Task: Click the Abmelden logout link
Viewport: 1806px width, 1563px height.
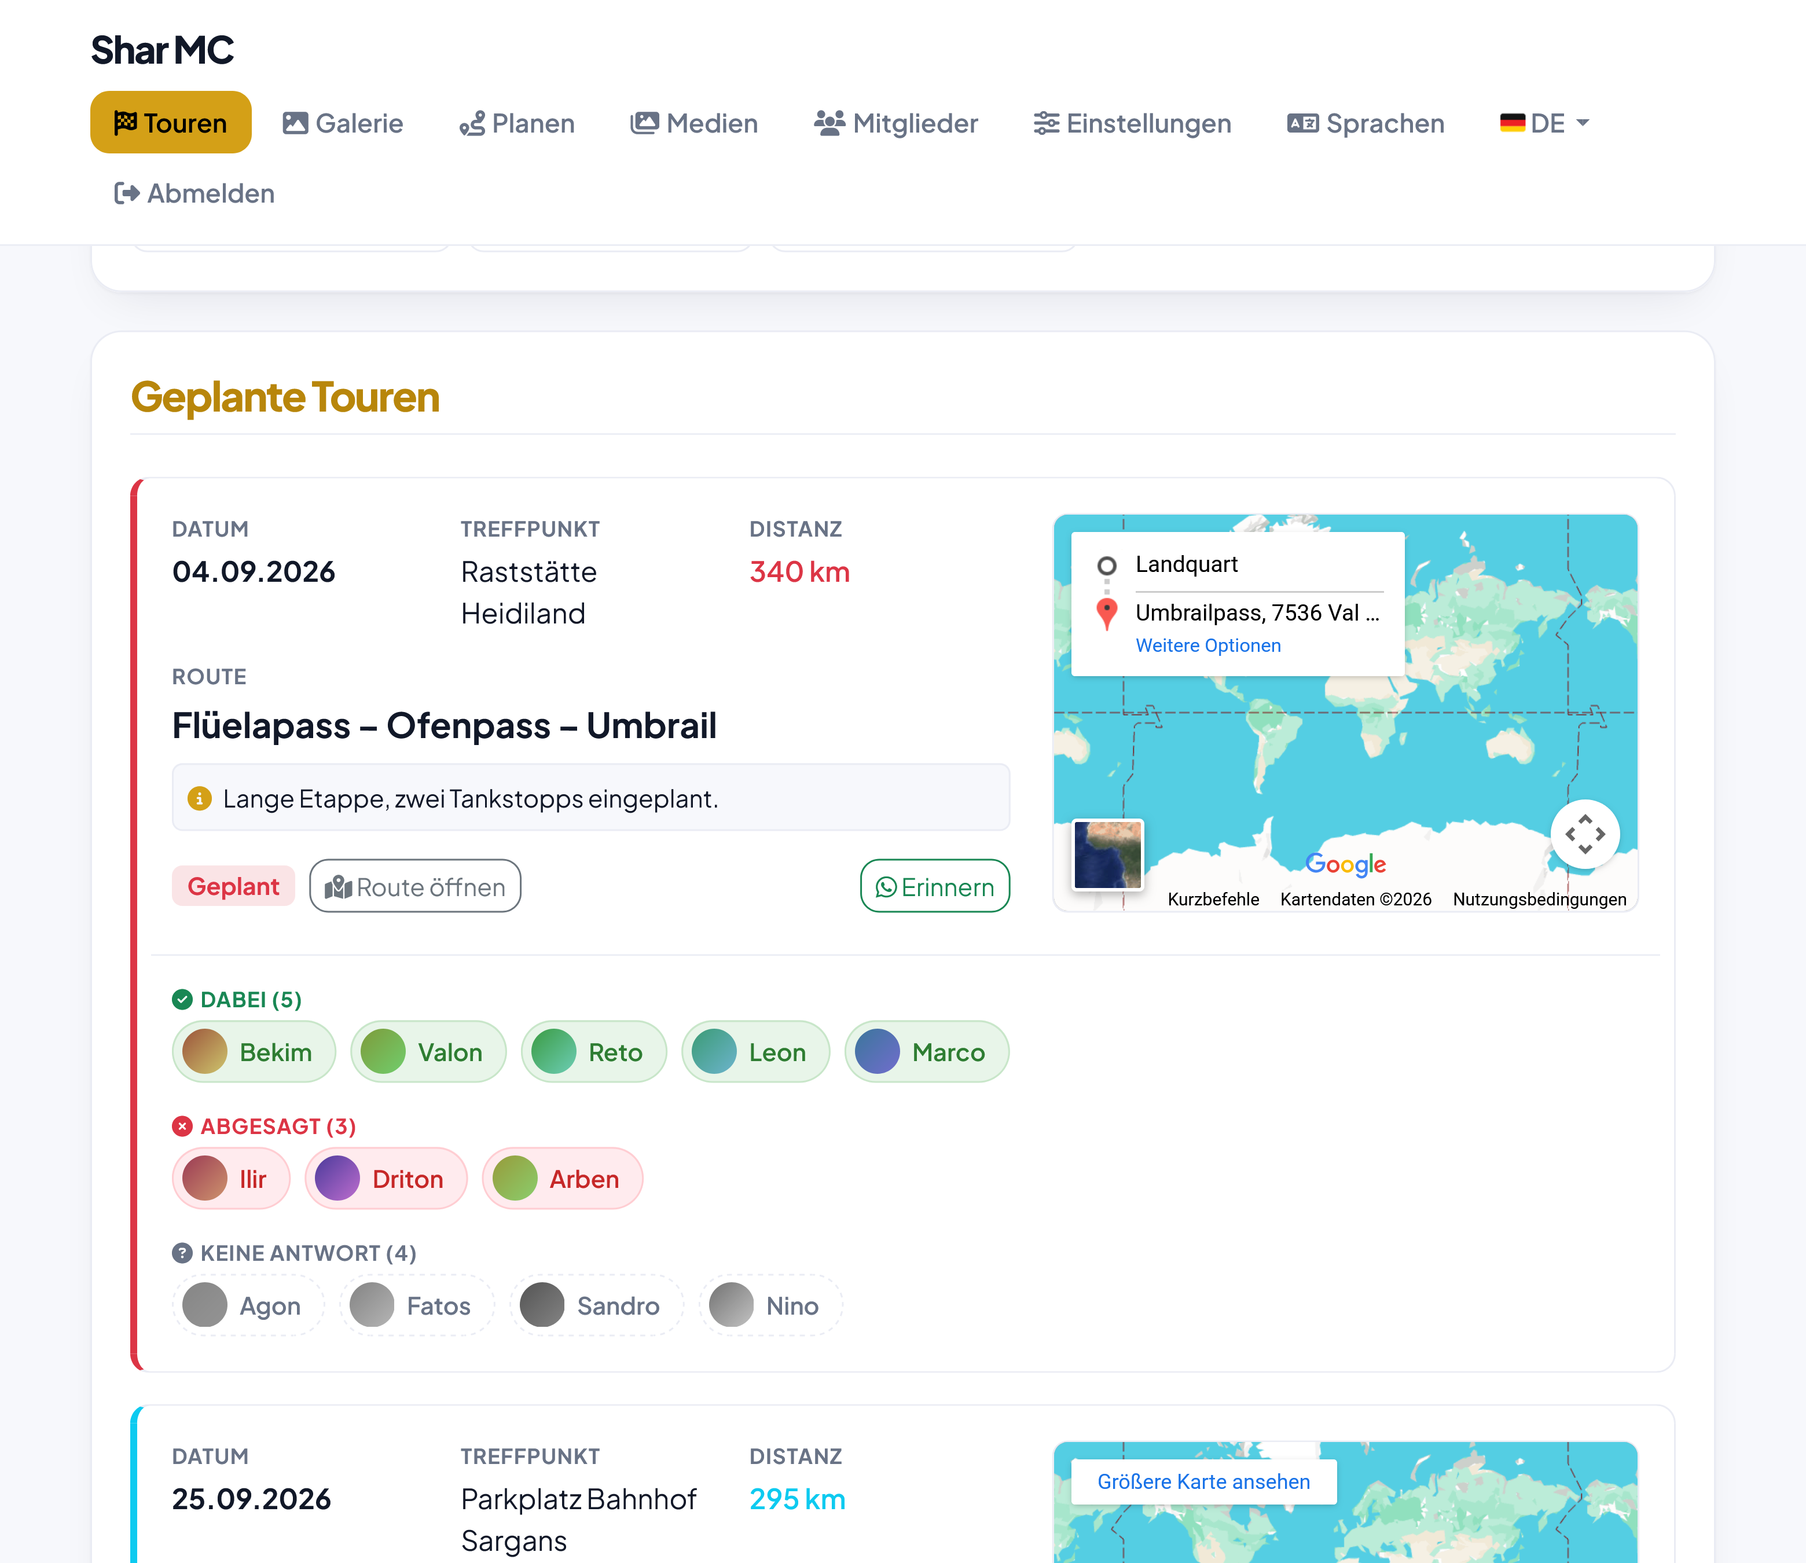Action: tap(194, 193)
